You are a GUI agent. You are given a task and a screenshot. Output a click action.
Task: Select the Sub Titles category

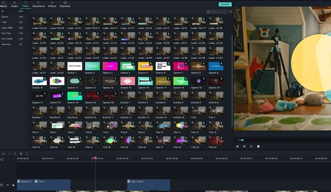pyautogui.click(x=12, y=34)
